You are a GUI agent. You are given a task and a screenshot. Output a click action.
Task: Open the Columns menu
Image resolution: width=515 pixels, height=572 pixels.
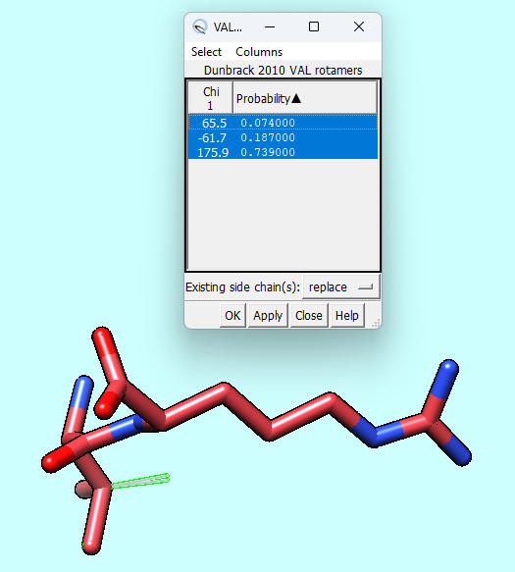(259, 52)
